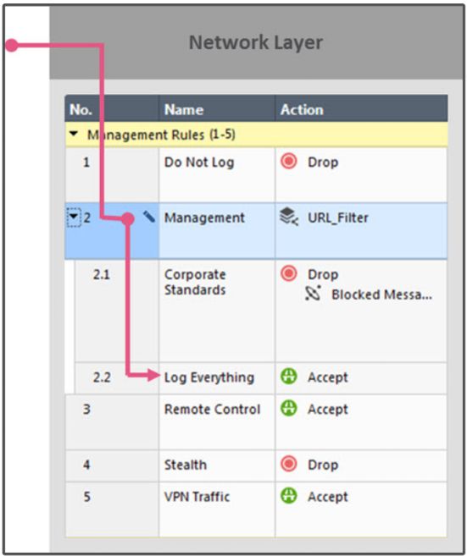
Task: Click the URL_Filter layers icon in Management rule
Action: pos(289,217)
